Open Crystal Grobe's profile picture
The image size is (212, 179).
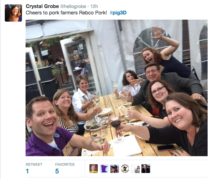point(13,13)
